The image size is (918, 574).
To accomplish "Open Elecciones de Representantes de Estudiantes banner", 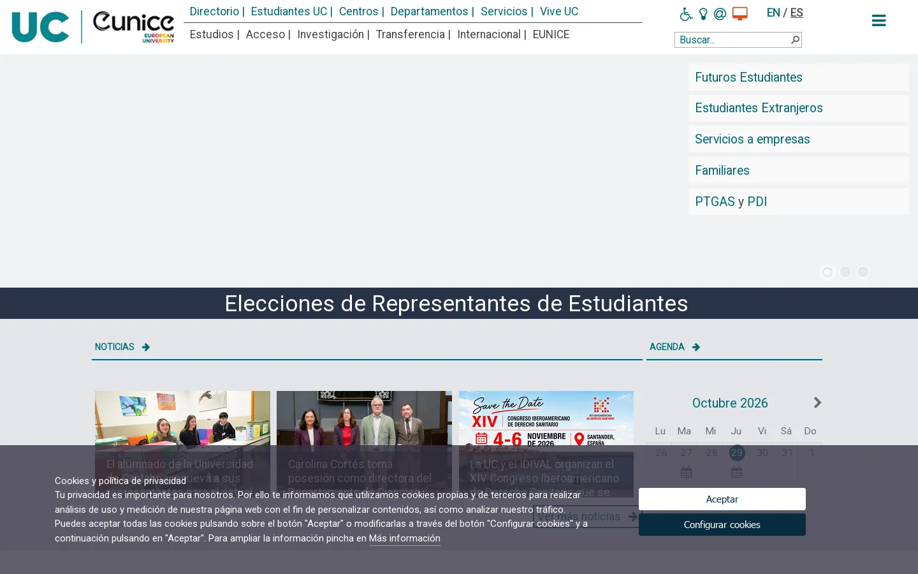I will pyautogui.click(x=456, y=304).
